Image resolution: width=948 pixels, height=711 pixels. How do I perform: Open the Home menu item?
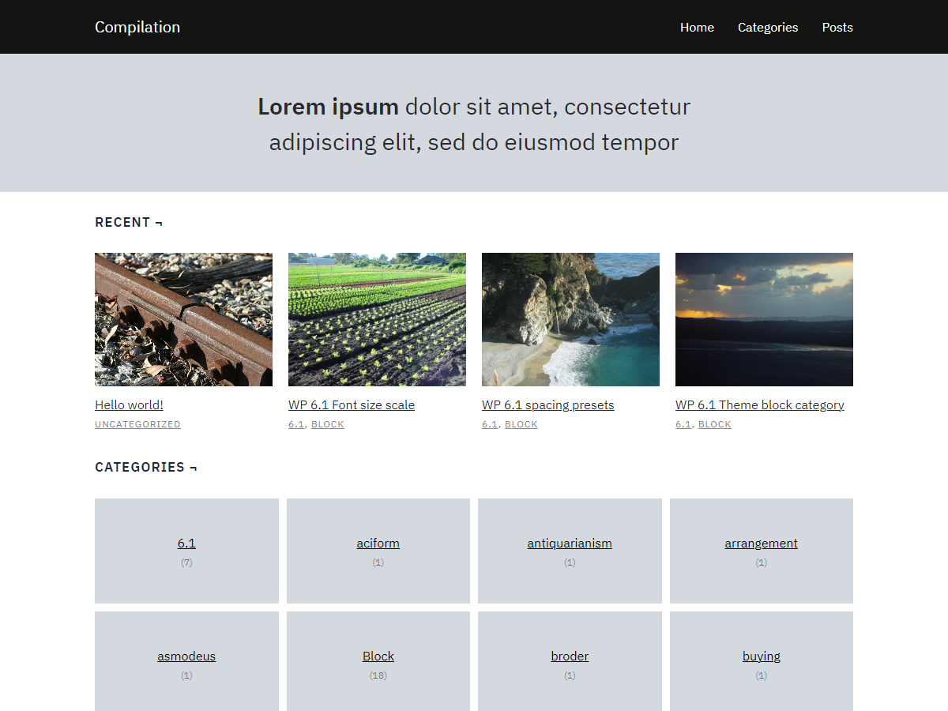[x=697, y=27]
